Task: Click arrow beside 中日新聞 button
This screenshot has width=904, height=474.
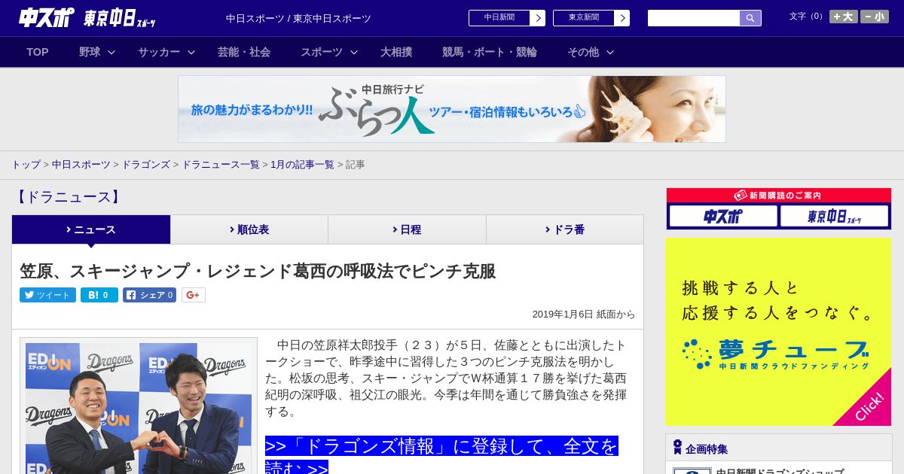Action: (x=538, y=18)
